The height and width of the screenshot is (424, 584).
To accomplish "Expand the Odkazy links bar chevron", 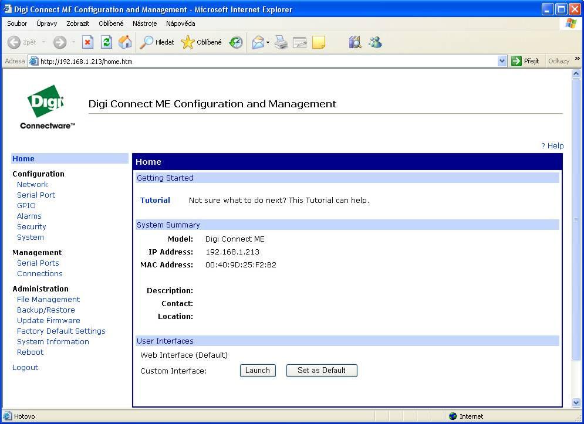I will tap(578, 59).
